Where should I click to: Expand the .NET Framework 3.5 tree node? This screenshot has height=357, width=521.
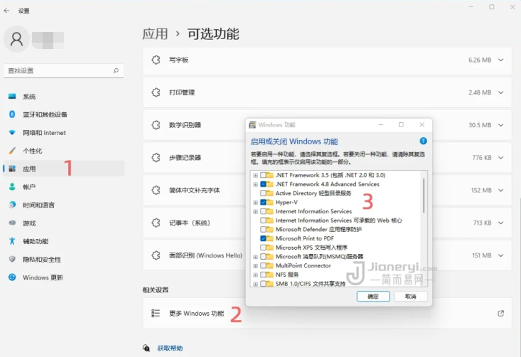(255, 175)
